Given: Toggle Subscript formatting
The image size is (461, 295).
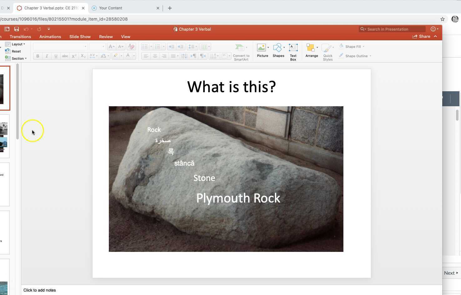Looking at the screenshot, I should tap(83, 56).
